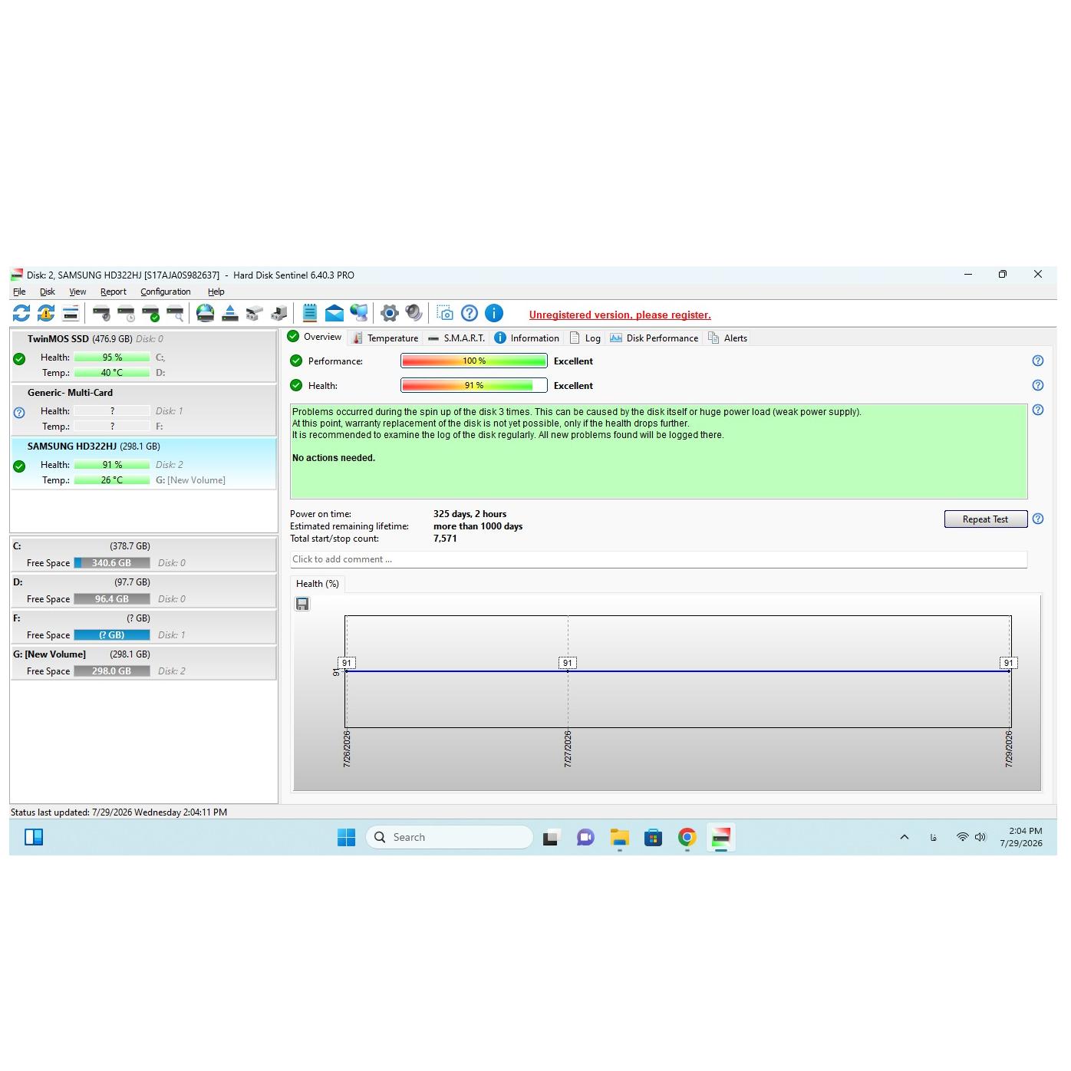
Task: Click the blue info about toolbar icon
Action: click(494, 313)
